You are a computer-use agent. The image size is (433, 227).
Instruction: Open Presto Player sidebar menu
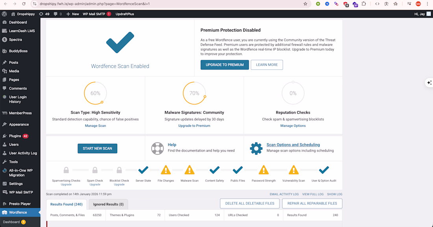[x=20, y=204]
